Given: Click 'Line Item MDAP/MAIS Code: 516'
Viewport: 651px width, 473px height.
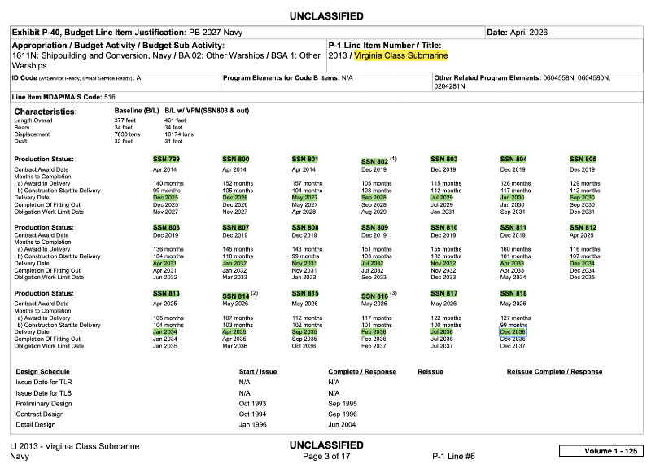Looking at the screenshot, I should (63, 97).
